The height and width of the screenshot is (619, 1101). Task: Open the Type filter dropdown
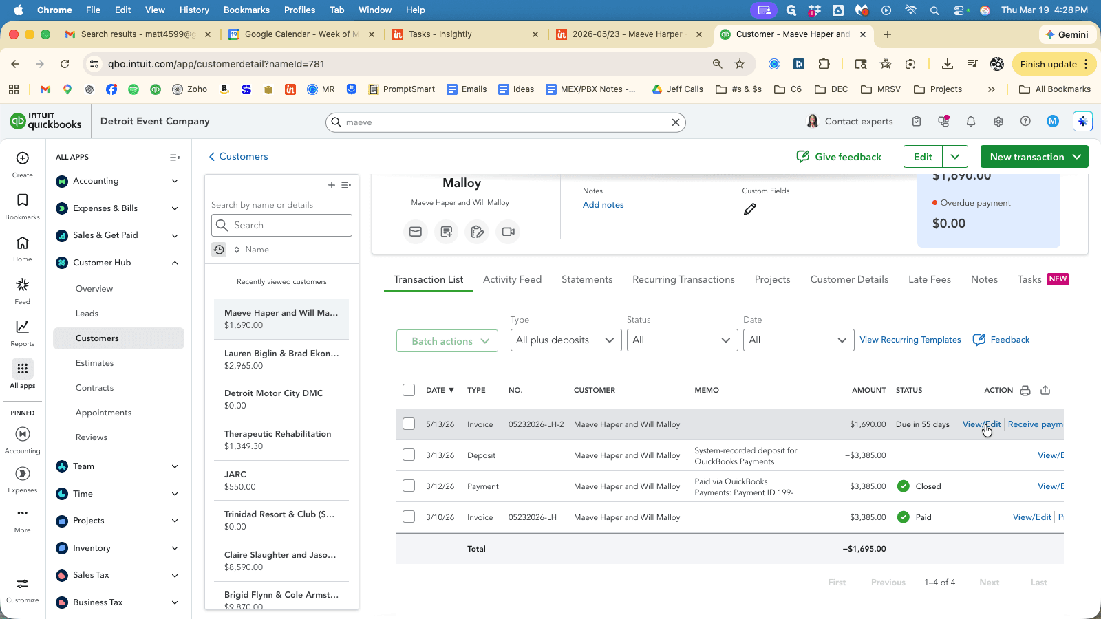[x=566, y=340]
